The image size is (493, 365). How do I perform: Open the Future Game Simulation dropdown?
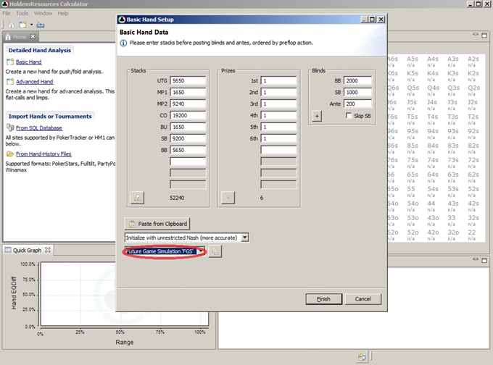click(x=201, y=251)
